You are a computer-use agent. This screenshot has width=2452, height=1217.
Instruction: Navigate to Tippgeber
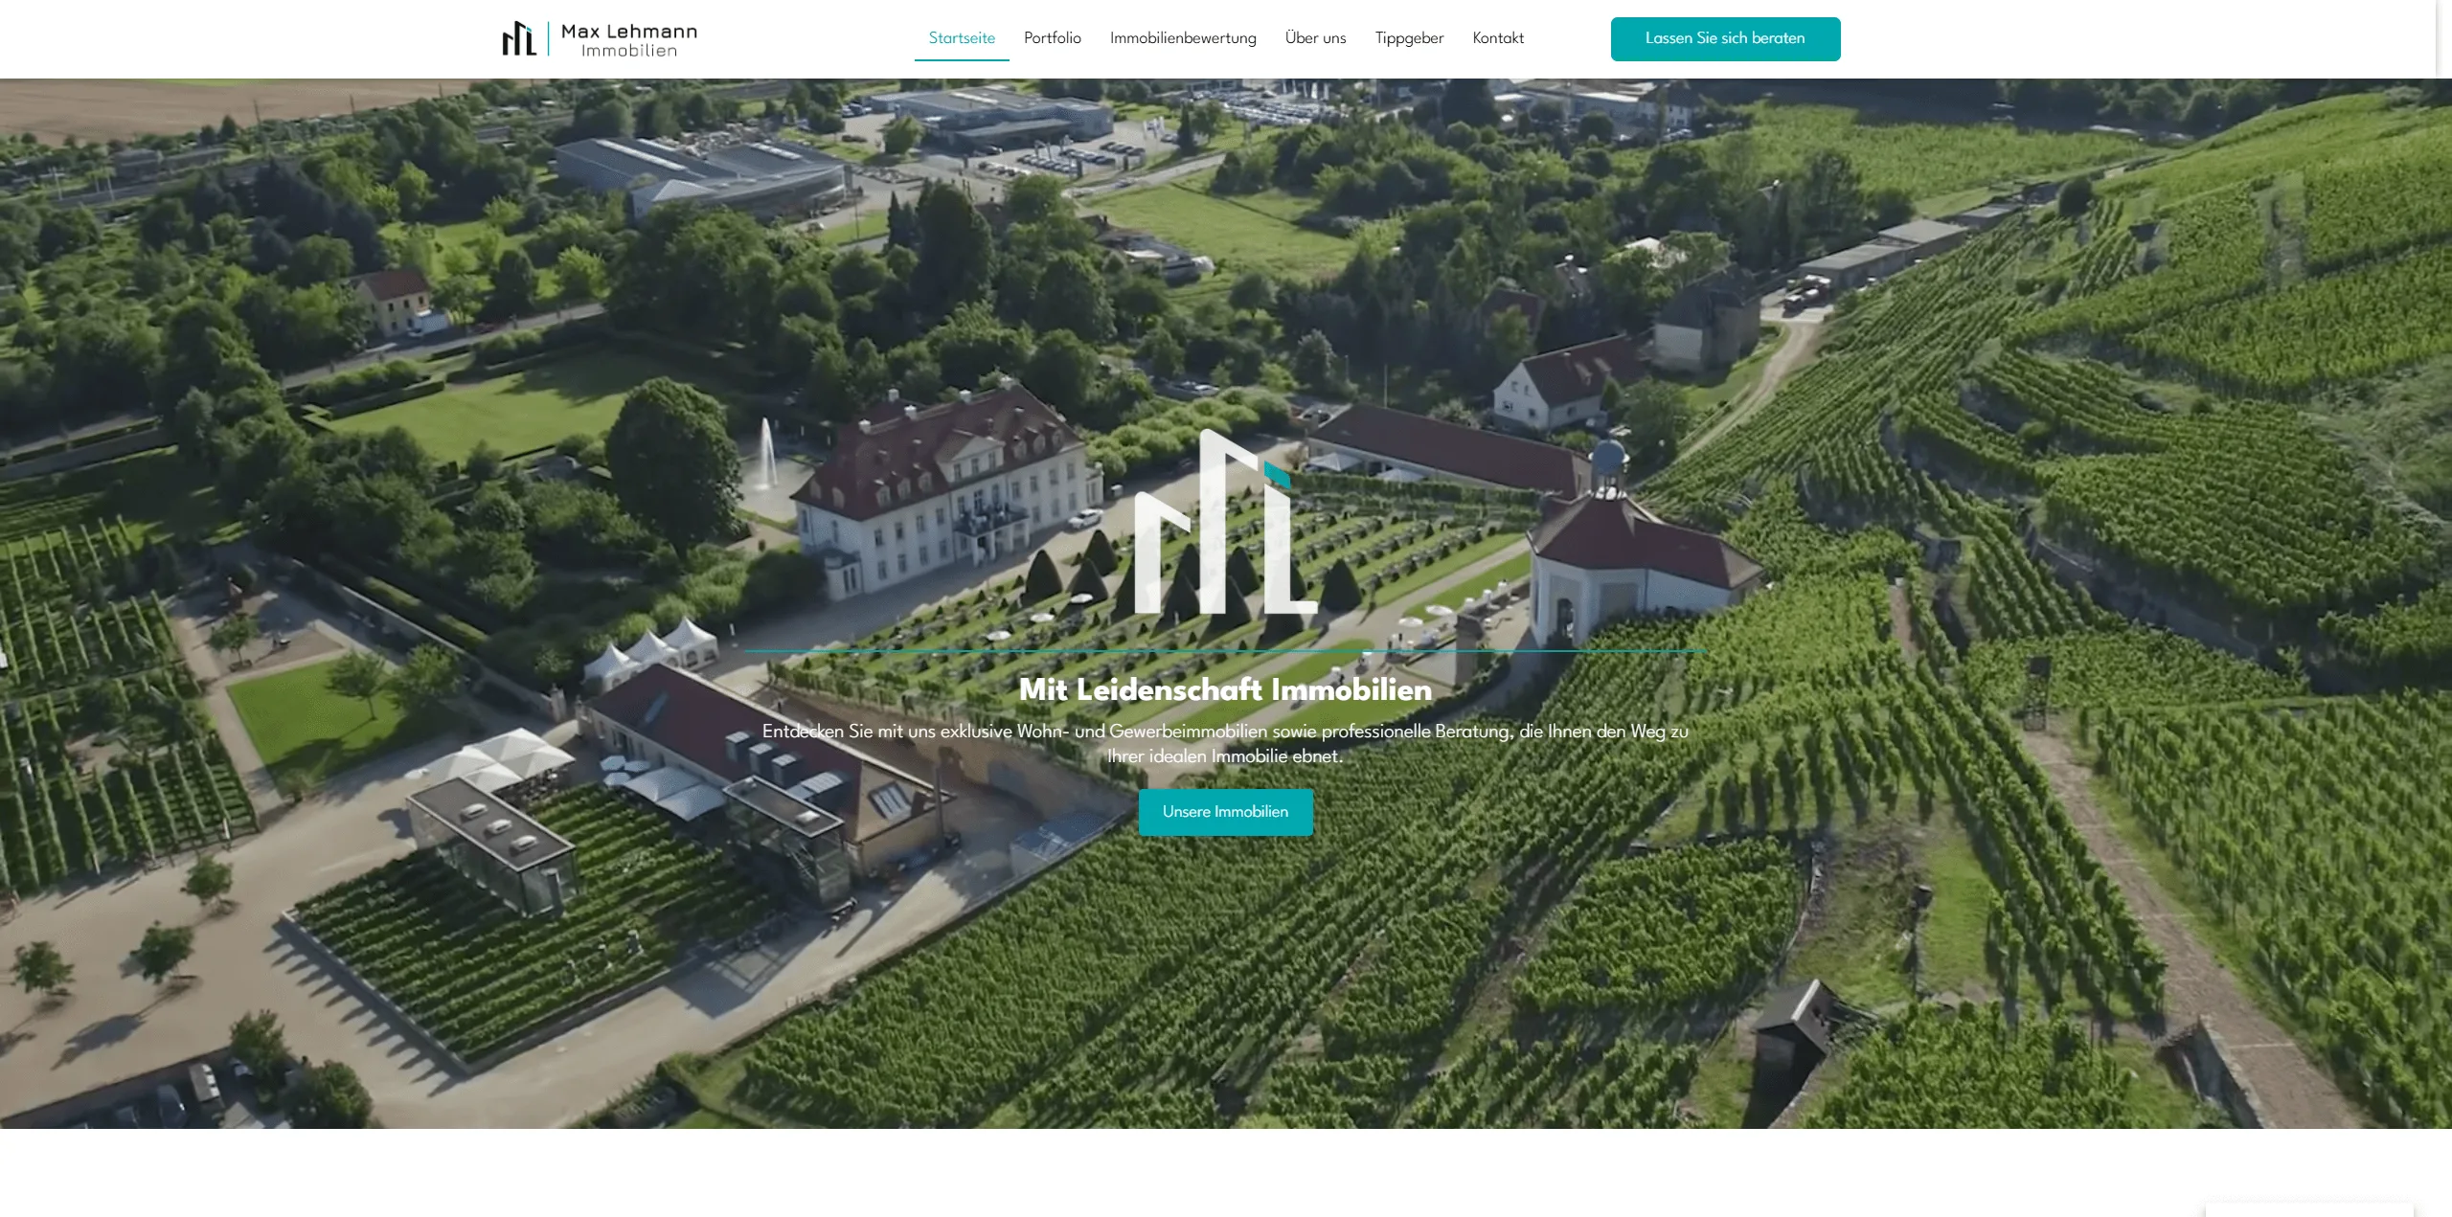point(1409,38)
